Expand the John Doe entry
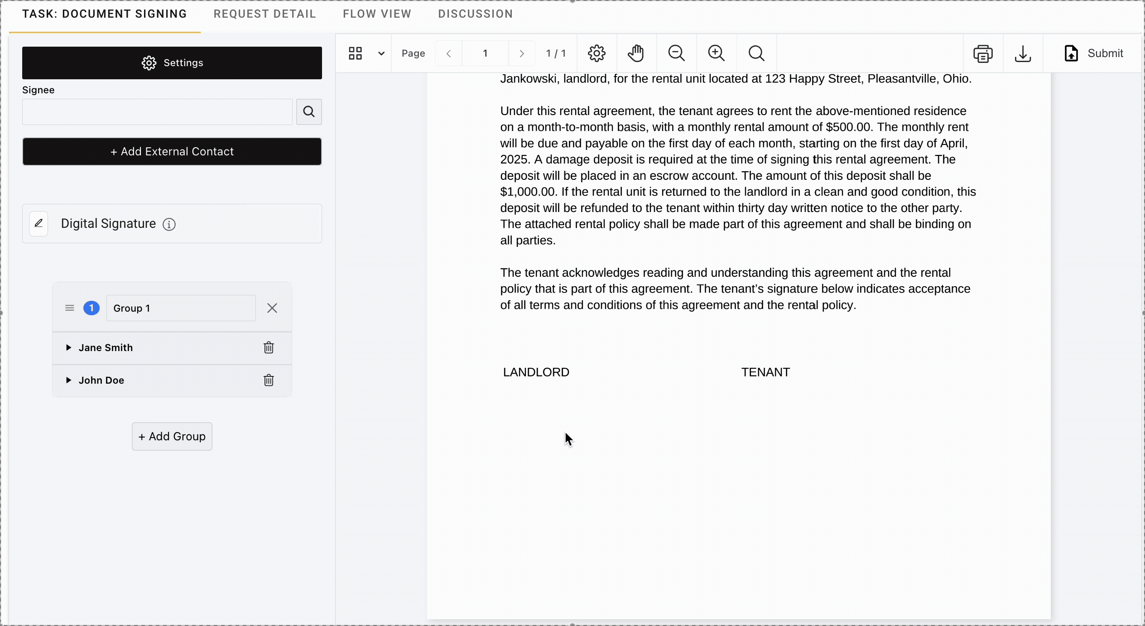This screenshot has width=1145, height=626. (x=68, y=380)
